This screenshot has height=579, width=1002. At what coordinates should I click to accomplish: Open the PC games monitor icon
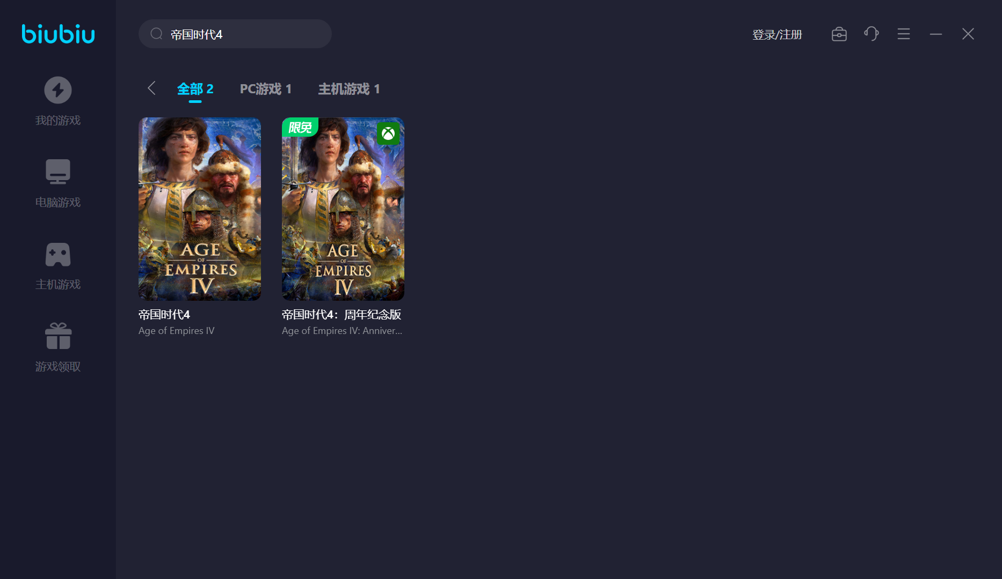pos(58,172)
